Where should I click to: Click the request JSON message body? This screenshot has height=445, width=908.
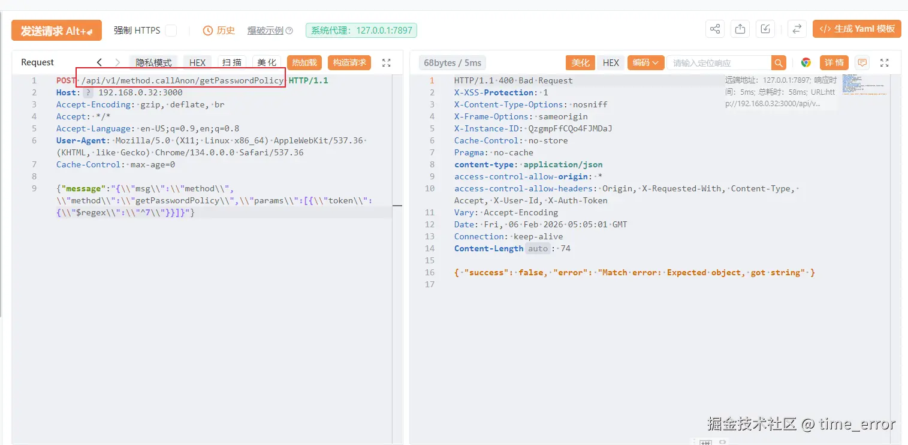(214, 200)
